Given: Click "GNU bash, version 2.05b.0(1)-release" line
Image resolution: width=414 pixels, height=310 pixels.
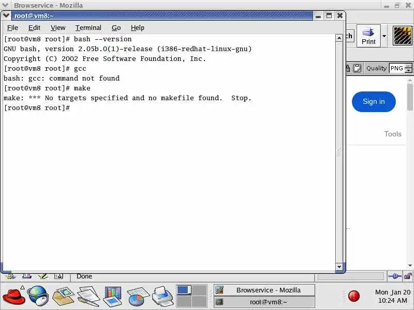Looking at the screenshot, I should 128,49.
